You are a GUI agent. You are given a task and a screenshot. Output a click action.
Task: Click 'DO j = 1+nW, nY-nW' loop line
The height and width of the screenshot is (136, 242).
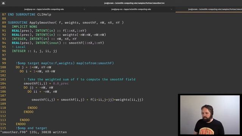pyautogui.click(x=34, y=67)
